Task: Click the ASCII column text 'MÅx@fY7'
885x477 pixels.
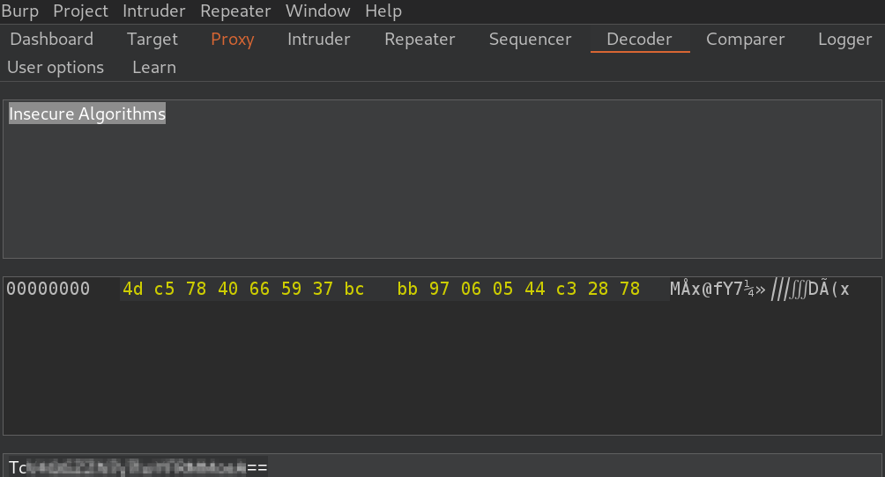Action: 706,289
